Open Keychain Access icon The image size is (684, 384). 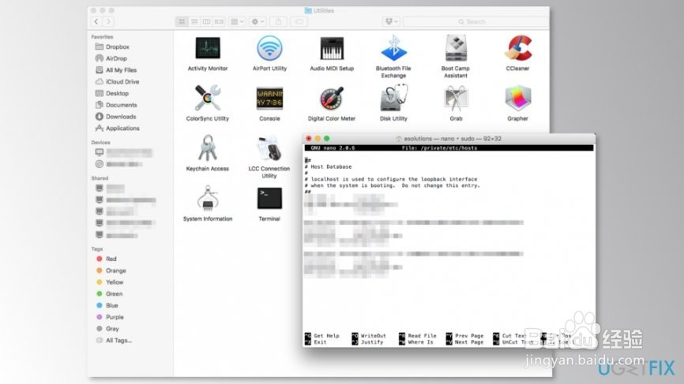(208, 148)
